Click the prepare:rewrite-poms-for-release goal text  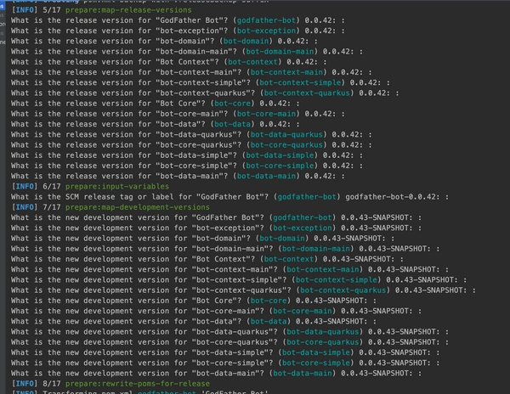[x=125, y=382]
